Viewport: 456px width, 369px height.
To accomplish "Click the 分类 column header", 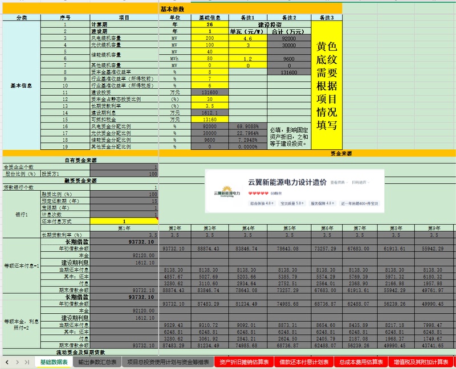I will (x=22, y=18).
